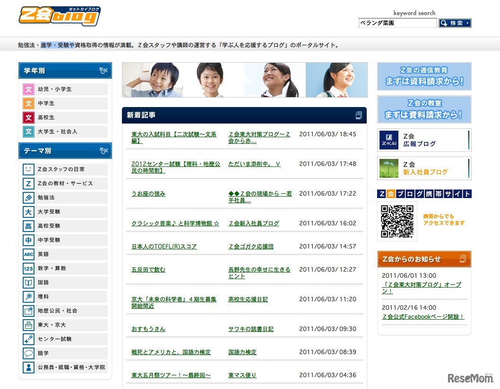Open 東大五月祭ツアー！〜最終回〜 article
Viewport: 500px width, 389px height.
pyautogui.click(x=171, y=375)
